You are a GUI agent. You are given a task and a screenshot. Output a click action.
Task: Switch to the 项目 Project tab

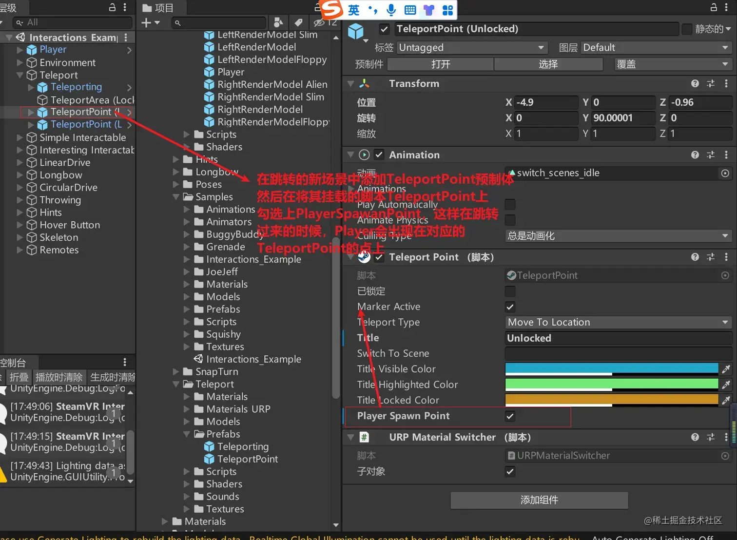[x=158, y=7]
